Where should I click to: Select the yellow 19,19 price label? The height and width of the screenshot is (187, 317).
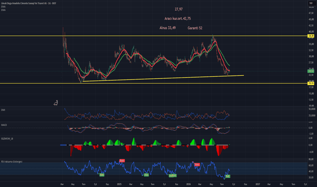click(x=311, y=83)
